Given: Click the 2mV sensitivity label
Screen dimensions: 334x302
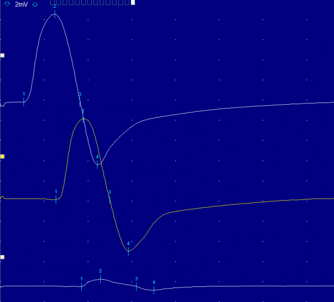Looking at the screenshot, I should tap(21, 3).
